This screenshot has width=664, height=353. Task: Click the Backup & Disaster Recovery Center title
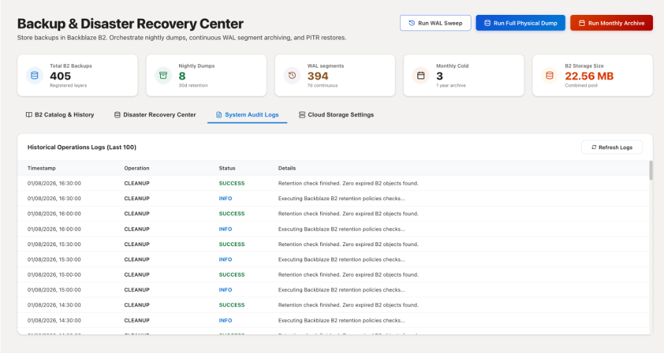(130, 23)
